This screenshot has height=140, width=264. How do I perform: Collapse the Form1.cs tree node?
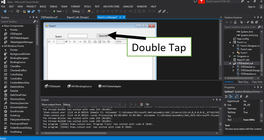click(x=230, y=42)
